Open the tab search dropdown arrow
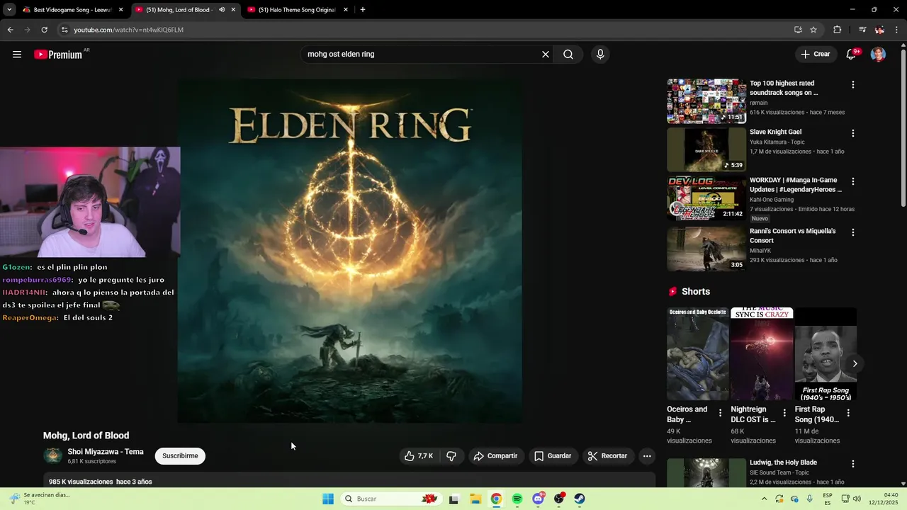Image resolution: width=907 pixels, height=510 pixels. [x=9, y=10]
